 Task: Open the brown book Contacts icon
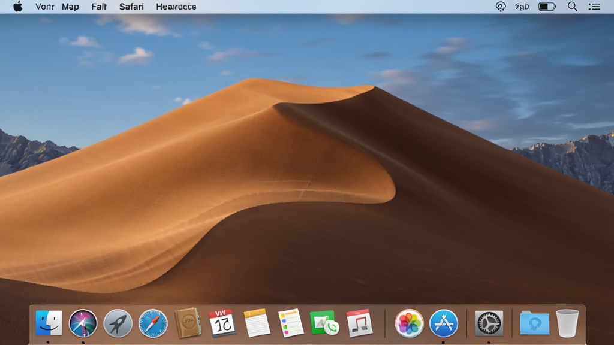(x=188, y=323)
